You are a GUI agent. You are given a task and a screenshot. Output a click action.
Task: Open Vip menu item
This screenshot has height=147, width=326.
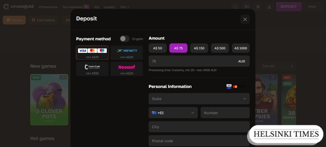pyautogui.click(x=97, y=7)
